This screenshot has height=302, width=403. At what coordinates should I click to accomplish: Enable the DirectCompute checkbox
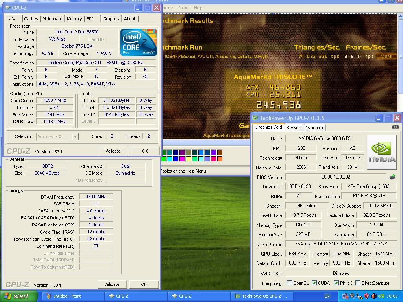(358, 283)
